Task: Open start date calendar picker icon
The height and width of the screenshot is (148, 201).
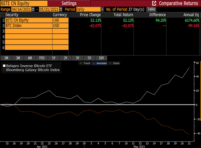Action: [x=33, y=9]
